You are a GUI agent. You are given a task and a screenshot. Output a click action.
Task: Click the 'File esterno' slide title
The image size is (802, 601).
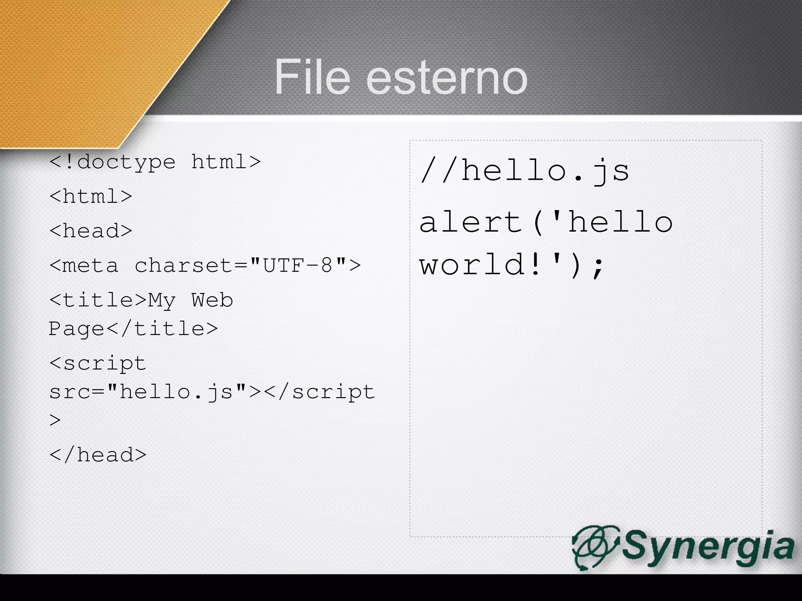(x=401, y=77)
